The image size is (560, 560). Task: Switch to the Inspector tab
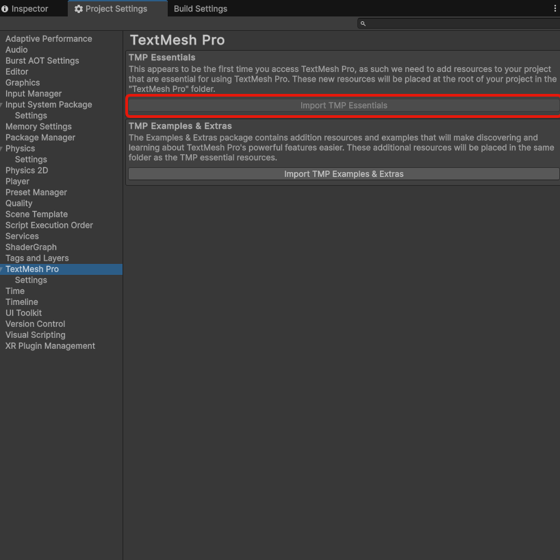coord(25,9)
